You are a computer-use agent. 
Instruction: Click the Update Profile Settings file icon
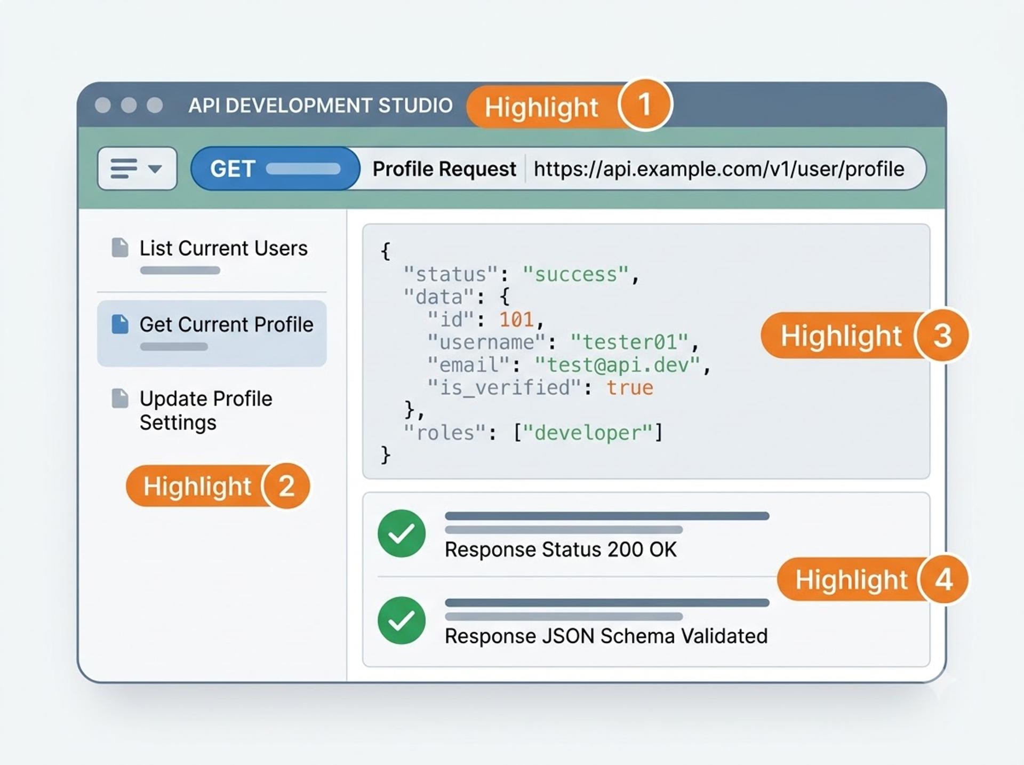[120, 398]
